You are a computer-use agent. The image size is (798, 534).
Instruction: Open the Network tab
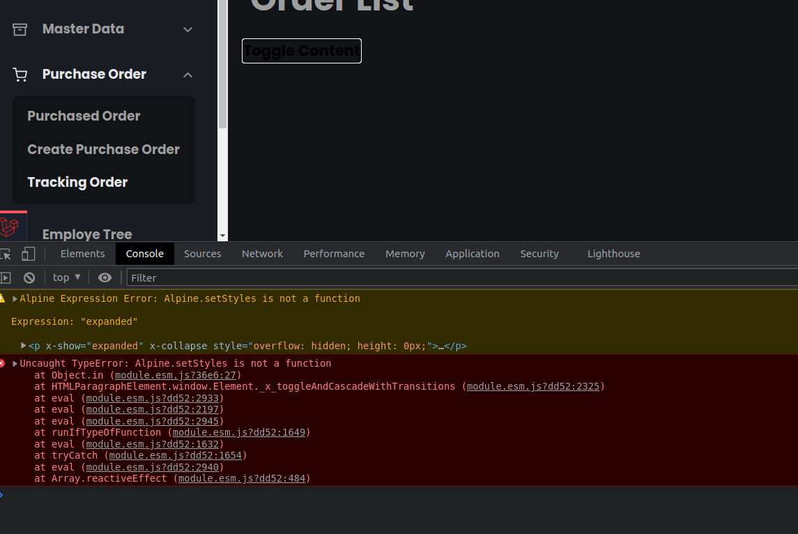262,254
